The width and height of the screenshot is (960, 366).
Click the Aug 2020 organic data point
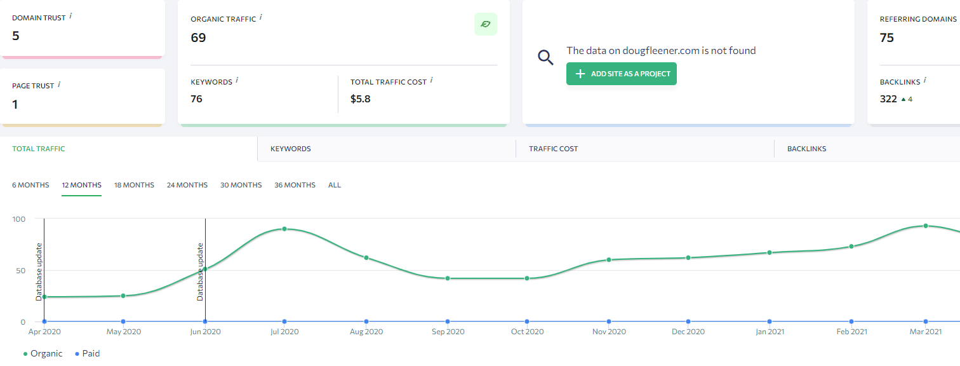[x=366, y=257]
